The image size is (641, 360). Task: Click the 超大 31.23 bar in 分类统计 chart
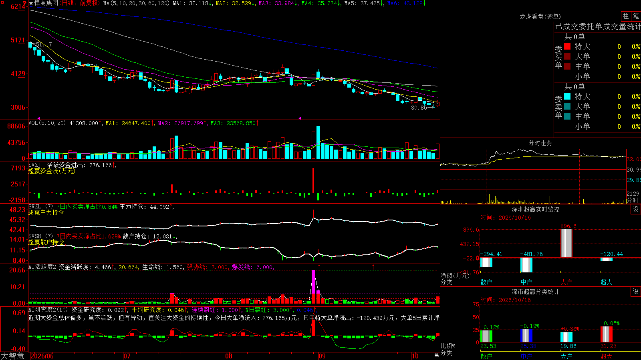click(x=607, y=334)
